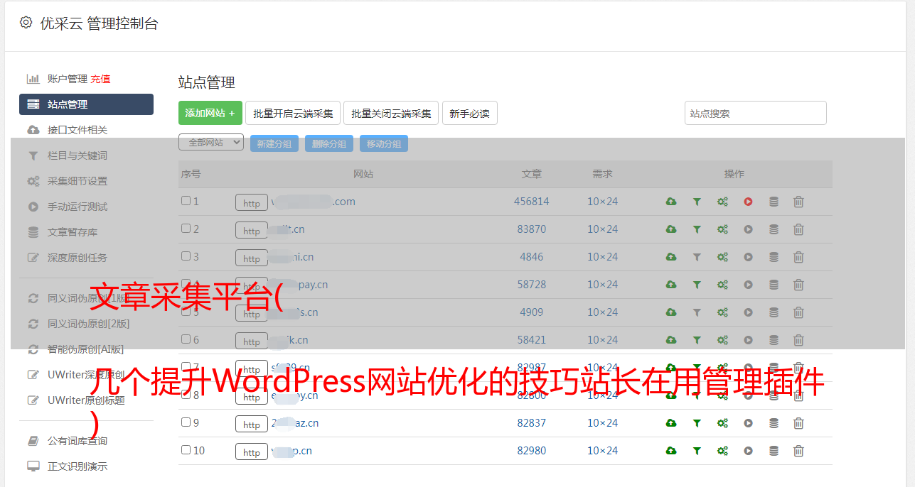This screenshot has height=487, width=915.
Task: Open 账户管理 in the sidebar
Action: 67,79
